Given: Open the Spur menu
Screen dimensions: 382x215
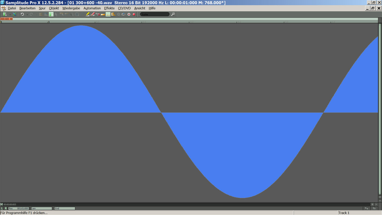Looking at the screenshot, I should [x=42, y=8].
